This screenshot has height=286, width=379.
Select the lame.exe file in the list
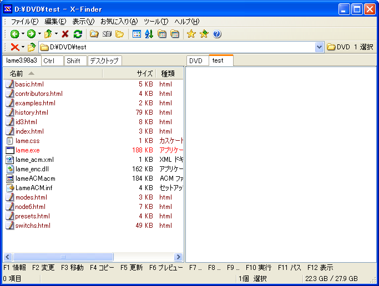point(27,150)
